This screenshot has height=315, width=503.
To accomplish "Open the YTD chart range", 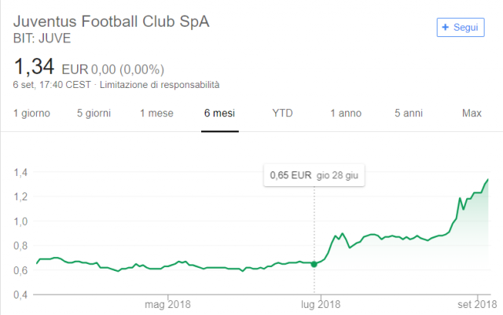I will coord(282,113).
